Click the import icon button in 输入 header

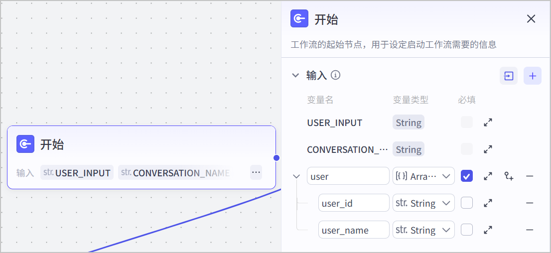(x=509, y=76)
